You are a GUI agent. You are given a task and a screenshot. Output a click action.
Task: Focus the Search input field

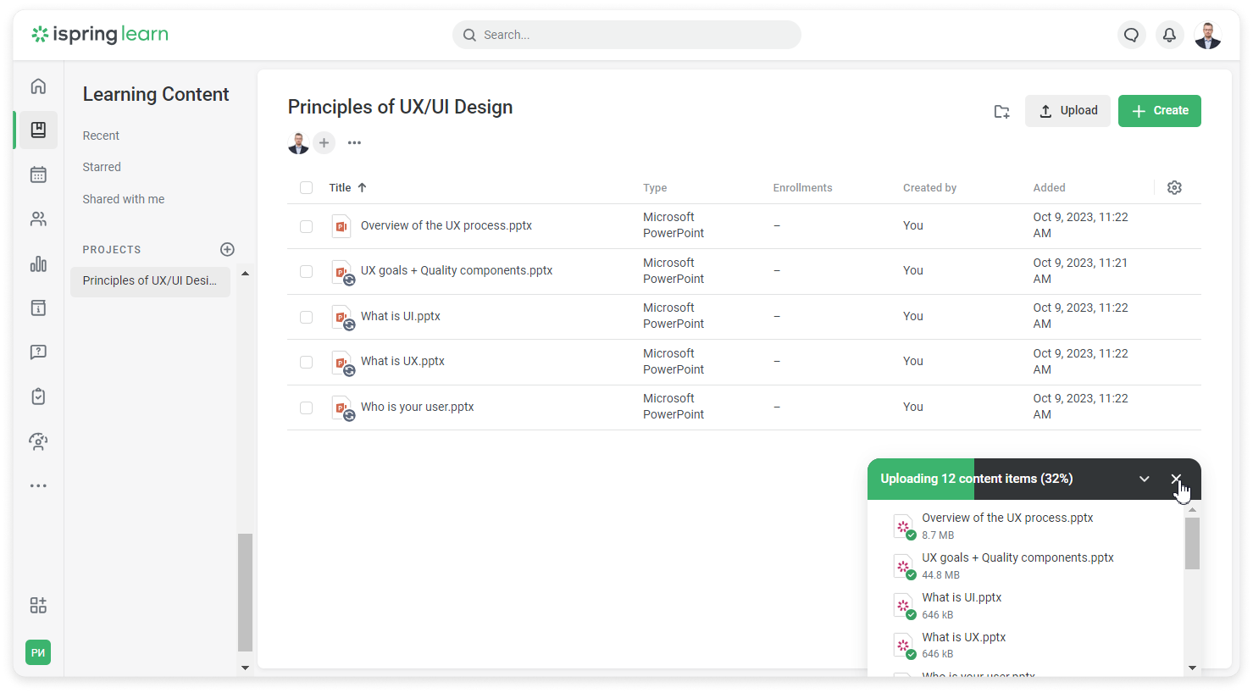coord(627,35)
